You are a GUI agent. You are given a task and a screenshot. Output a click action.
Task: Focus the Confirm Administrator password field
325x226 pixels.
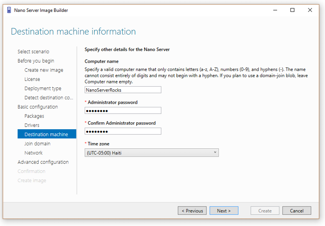pos(123,131)
